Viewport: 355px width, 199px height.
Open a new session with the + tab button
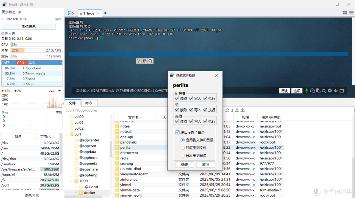coord(105,13)
